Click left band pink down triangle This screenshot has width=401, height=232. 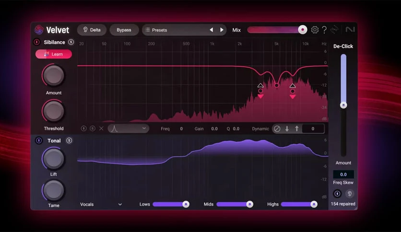tap(260, 96)
